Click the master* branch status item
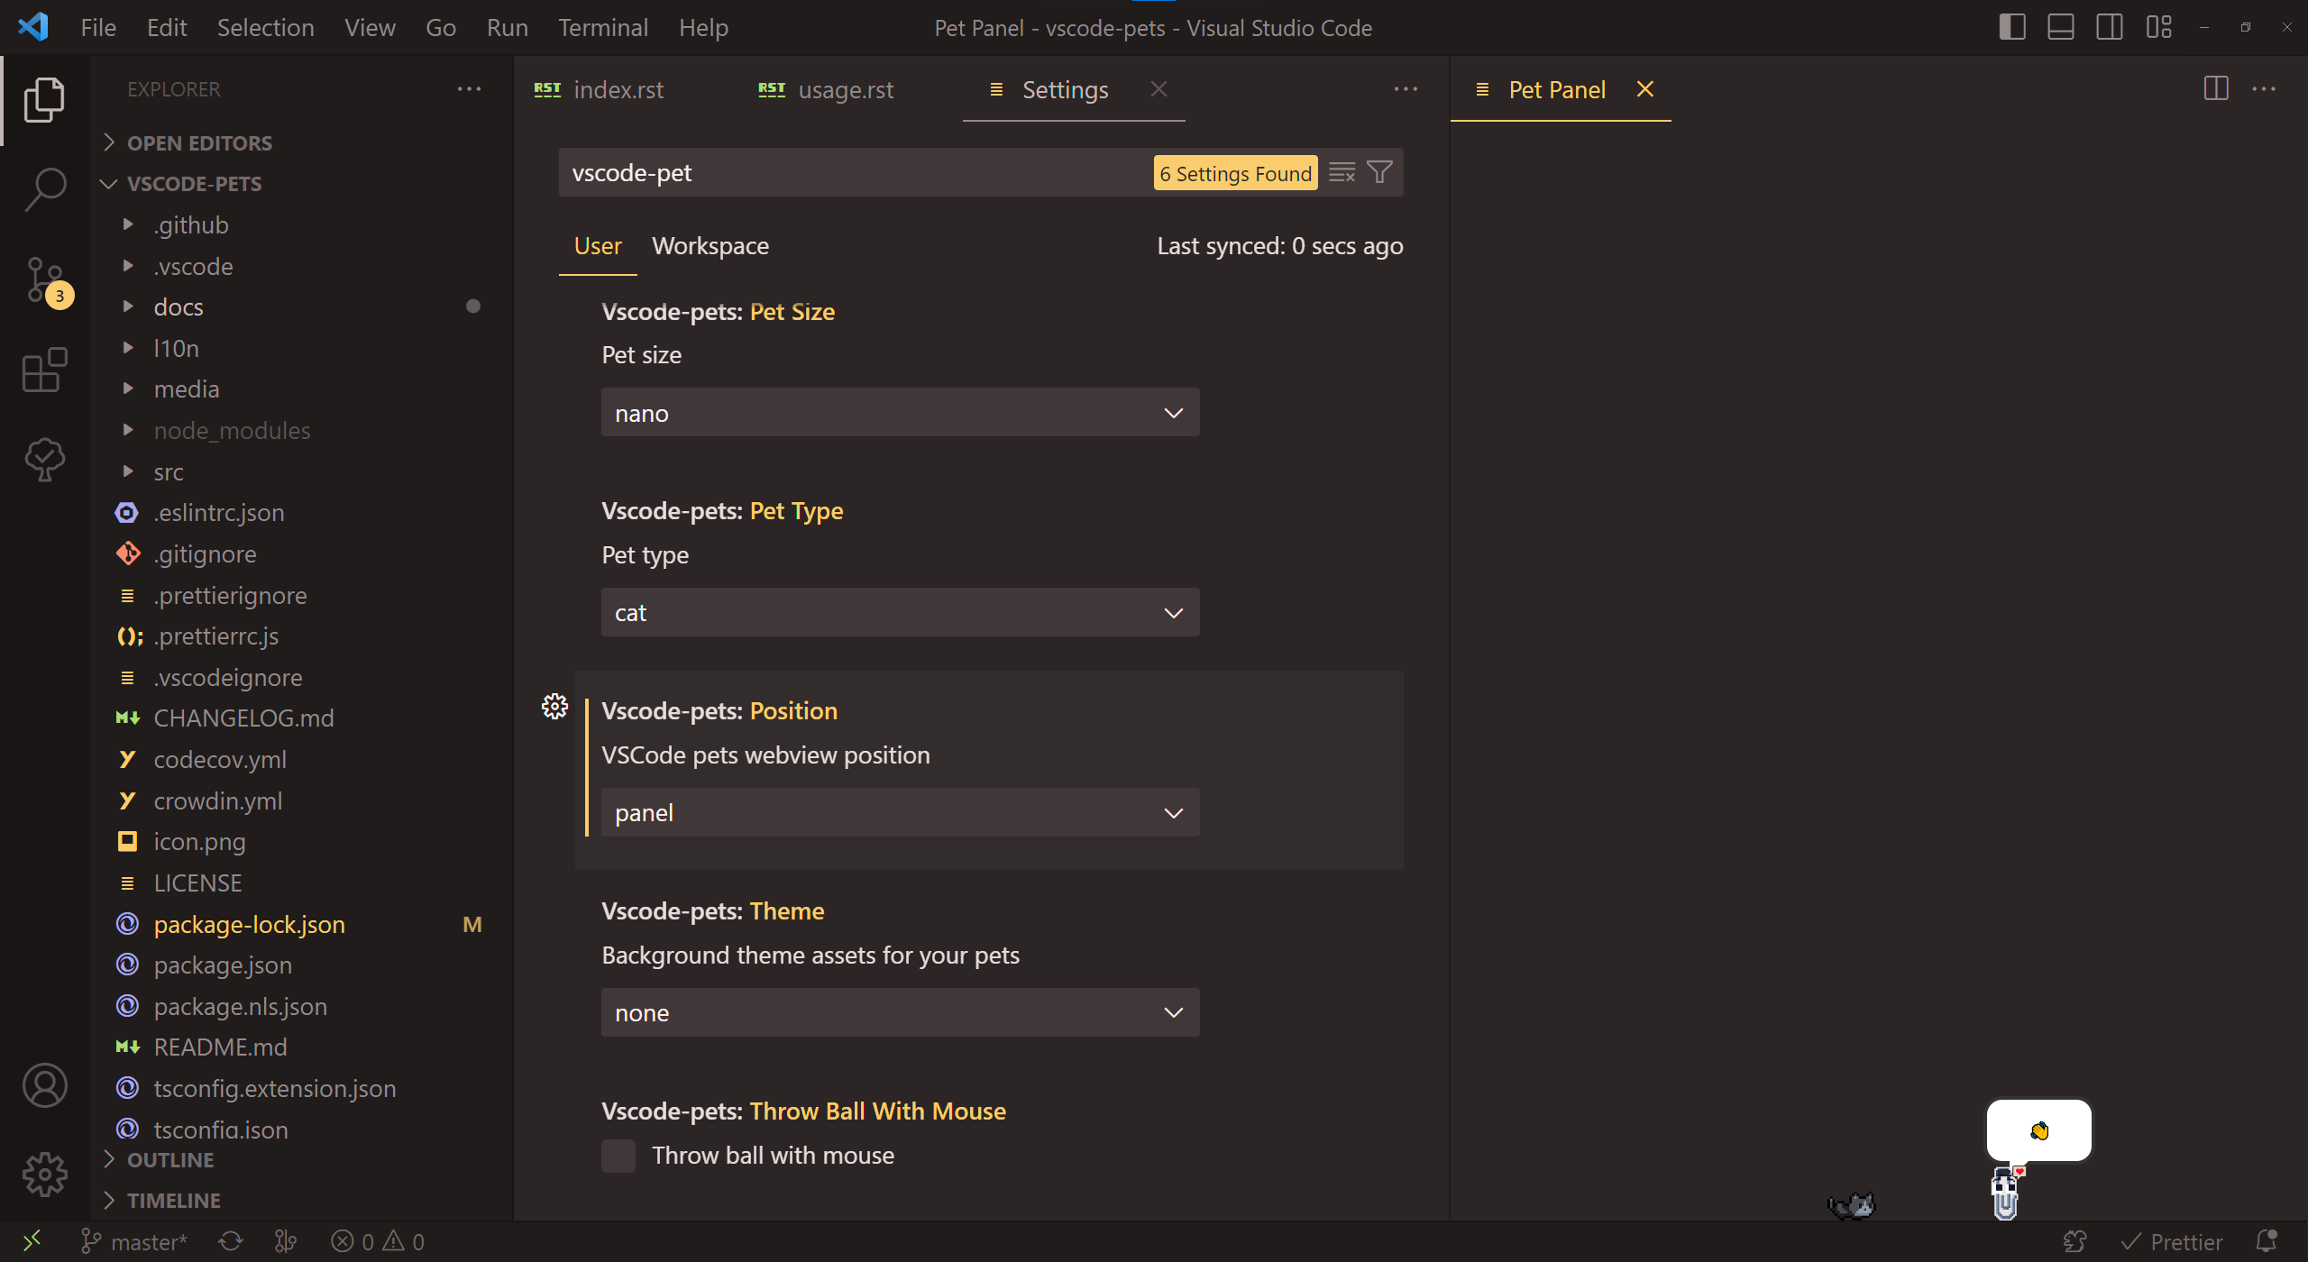 click(x=133, y=1242)
